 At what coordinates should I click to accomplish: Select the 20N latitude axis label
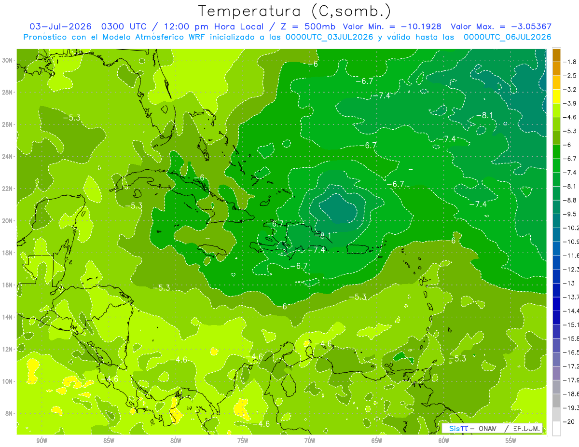(8, 221)
